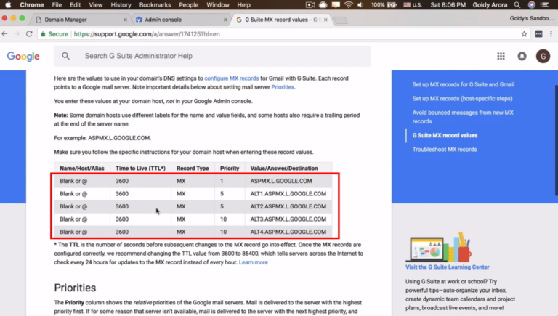Click the search magnifier icon
The height and width of the screenshot is (316, 558).
point(65,56)
